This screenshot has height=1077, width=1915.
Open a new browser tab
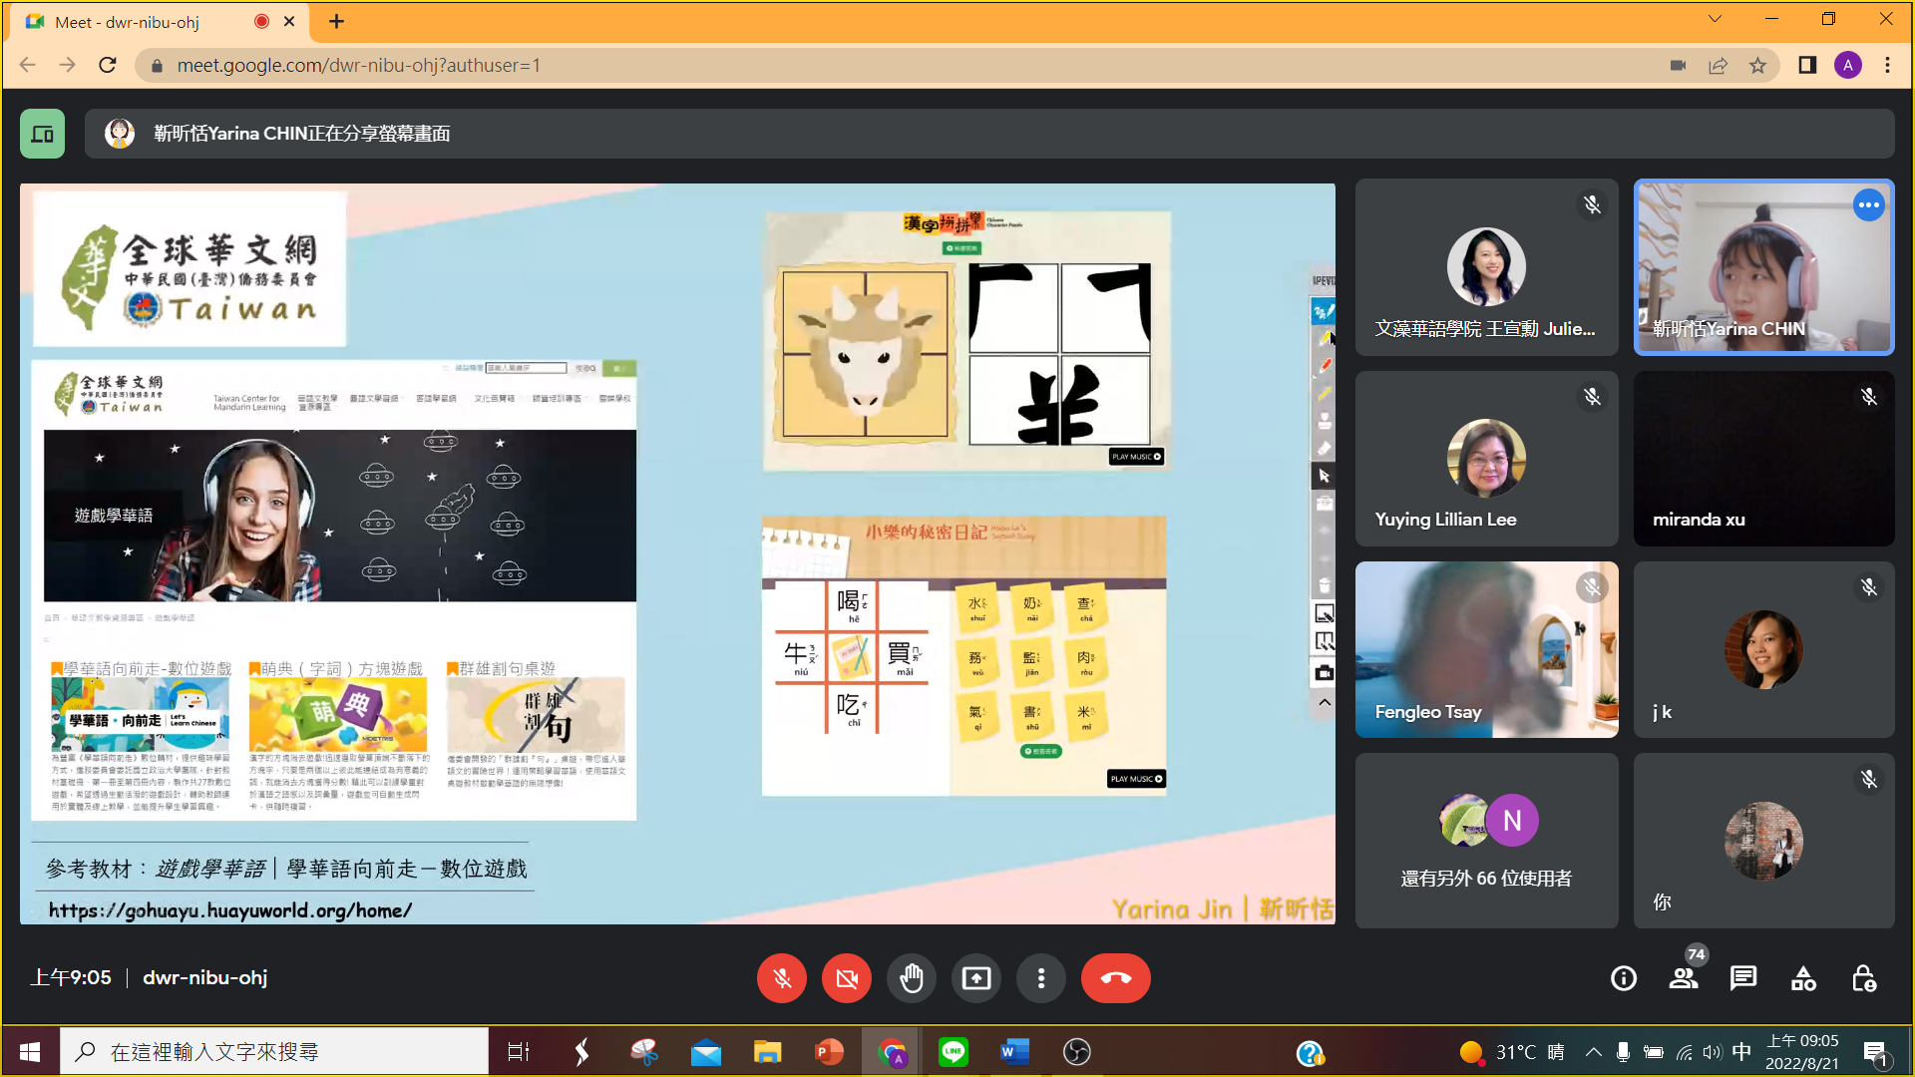[337, 22]
